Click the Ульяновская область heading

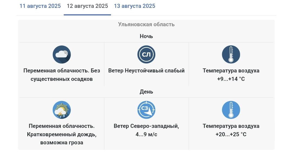(x=146, y=24)
